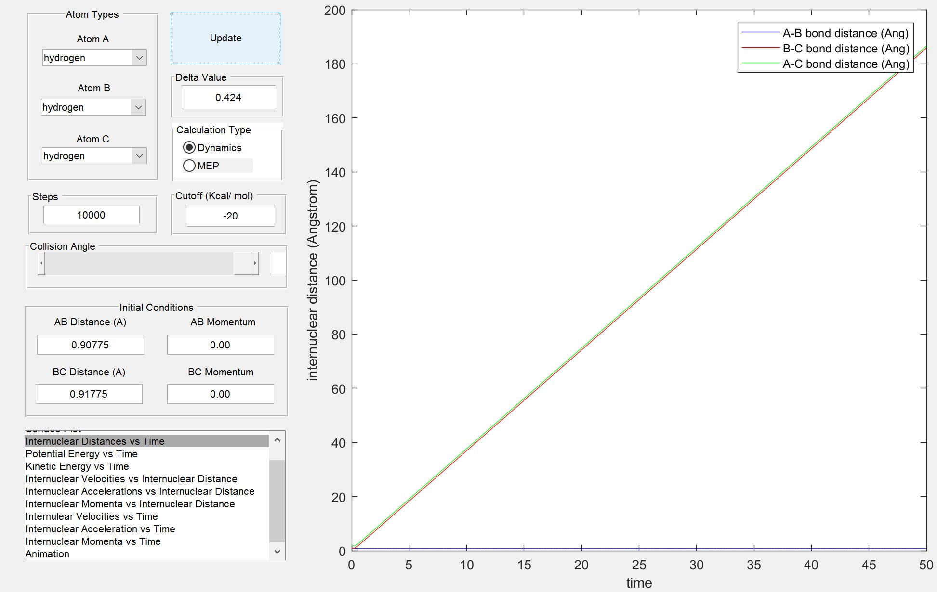Click the Update button
The width and height of the screenshot is (937, 592).
point(225,38)
